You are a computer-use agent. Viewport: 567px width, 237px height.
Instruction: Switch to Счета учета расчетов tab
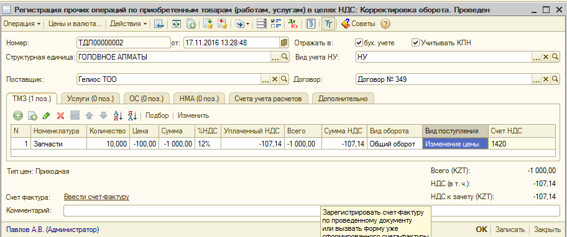tap(268, 99)
